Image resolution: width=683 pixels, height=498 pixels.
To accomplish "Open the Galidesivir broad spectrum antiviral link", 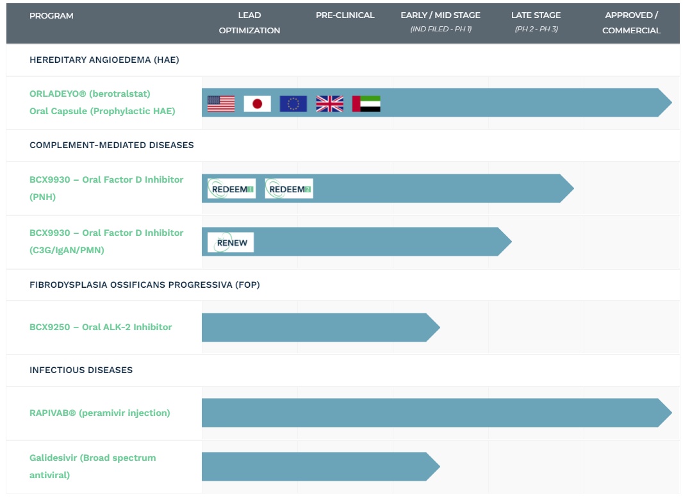I will click(92, 466).
